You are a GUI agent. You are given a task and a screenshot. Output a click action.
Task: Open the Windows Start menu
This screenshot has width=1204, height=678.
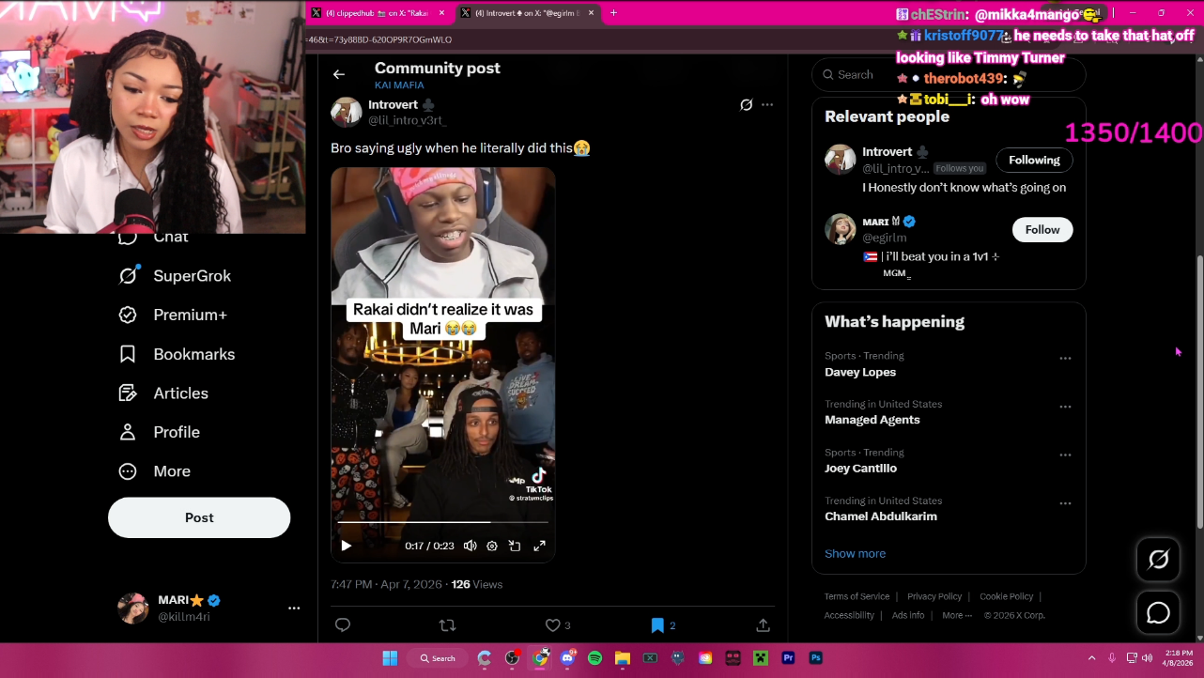click(x=390, y=658)
